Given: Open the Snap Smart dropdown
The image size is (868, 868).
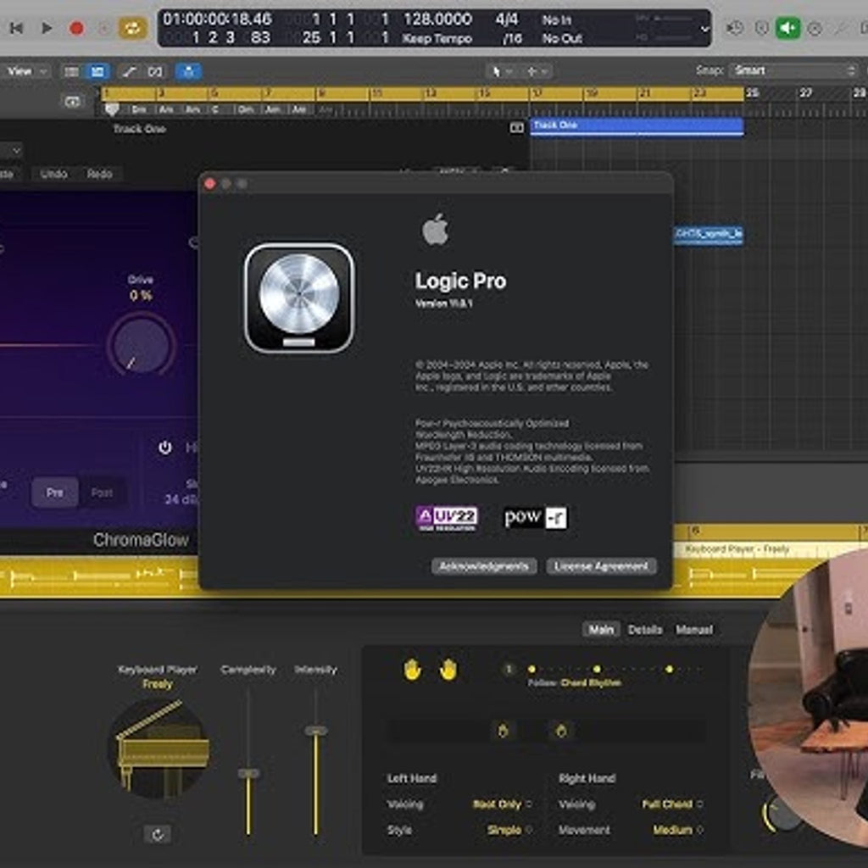Looking at the screenshot, I should (793, 71).
